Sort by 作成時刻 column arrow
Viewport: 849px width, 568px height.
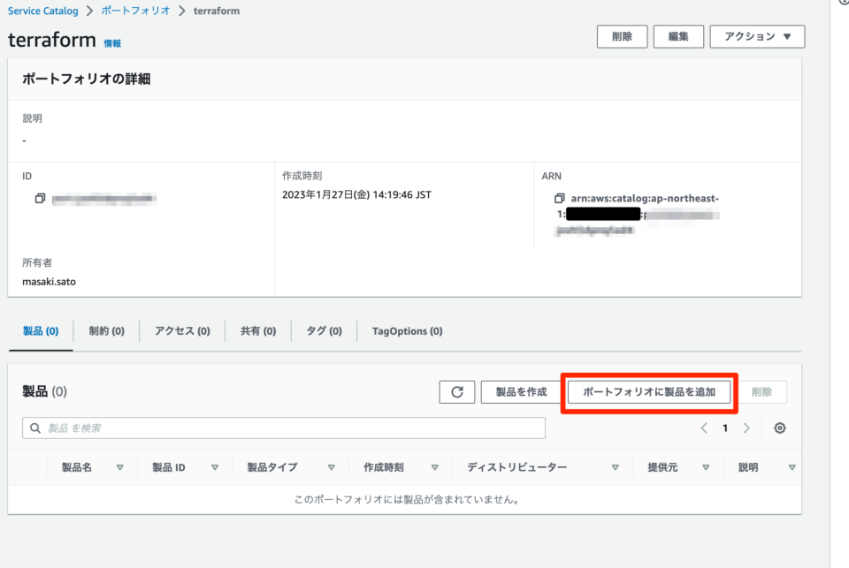coord(435,467)
